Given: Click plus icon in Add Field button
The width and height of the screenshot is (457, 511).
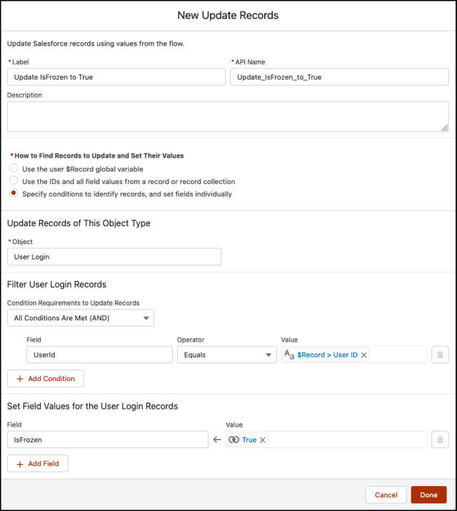Looking at the screenshot, I should click(20, 464).
